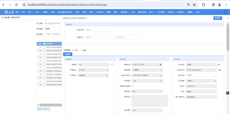Toggle the 是否有出警记录 checkbox
The width and height of the screenshot is (230, 114).
[133, 86]
